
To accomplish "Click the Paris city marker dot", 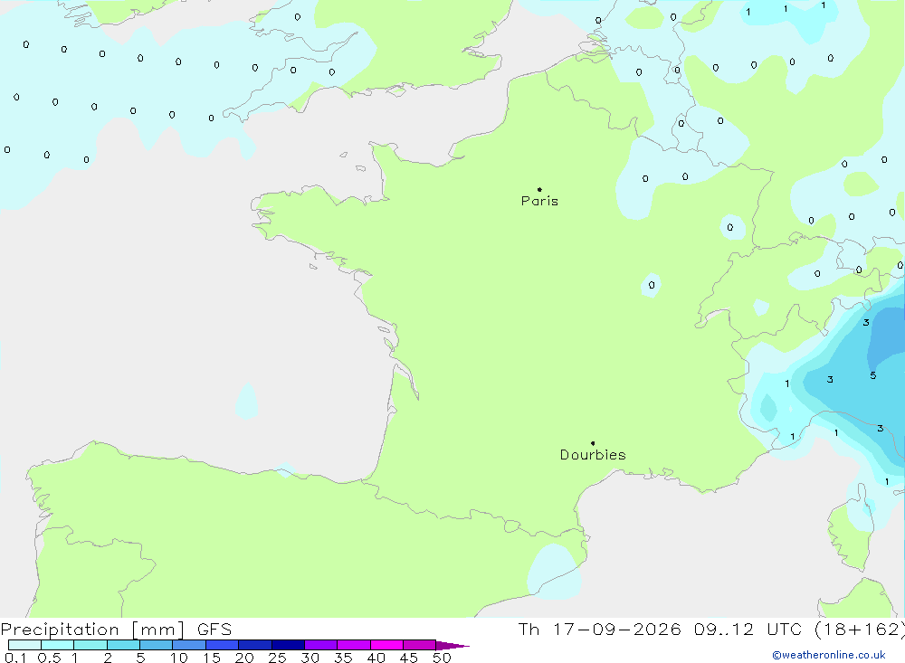I will 539,189.
